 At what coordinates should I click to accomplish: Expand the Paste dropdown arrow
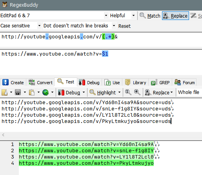38,92
